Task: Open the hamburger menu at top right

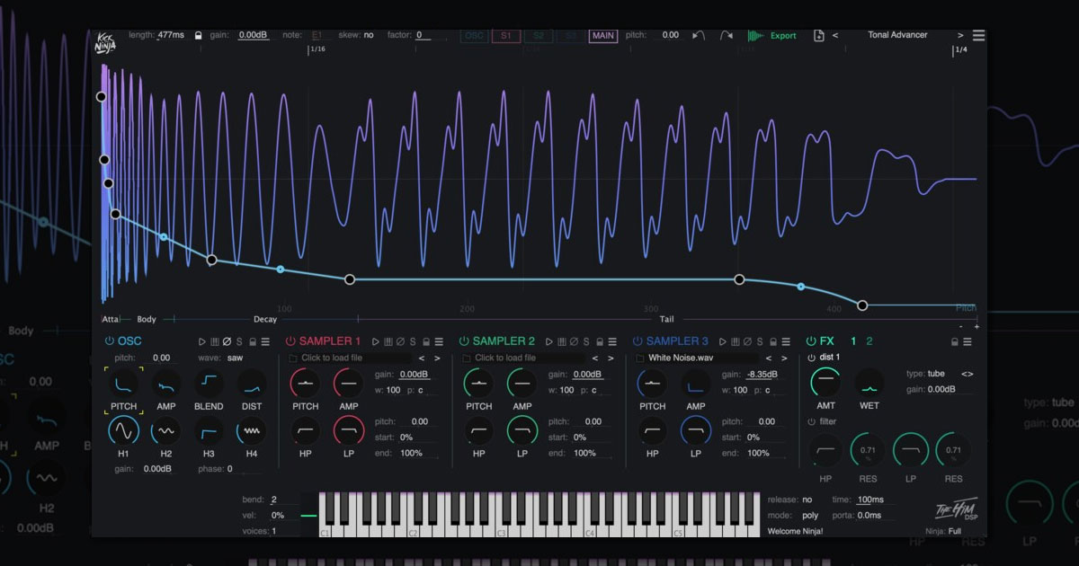Action: 978,36
